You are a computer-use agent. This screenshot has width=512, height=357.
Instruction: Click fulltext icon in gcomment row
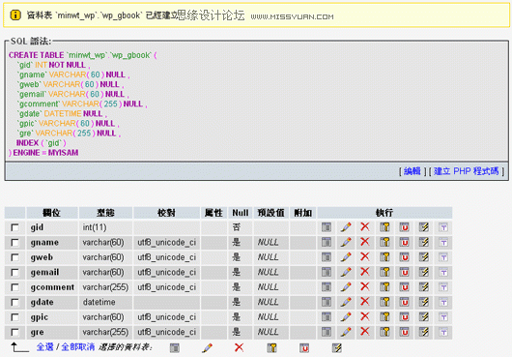click(x=443, y=287)
